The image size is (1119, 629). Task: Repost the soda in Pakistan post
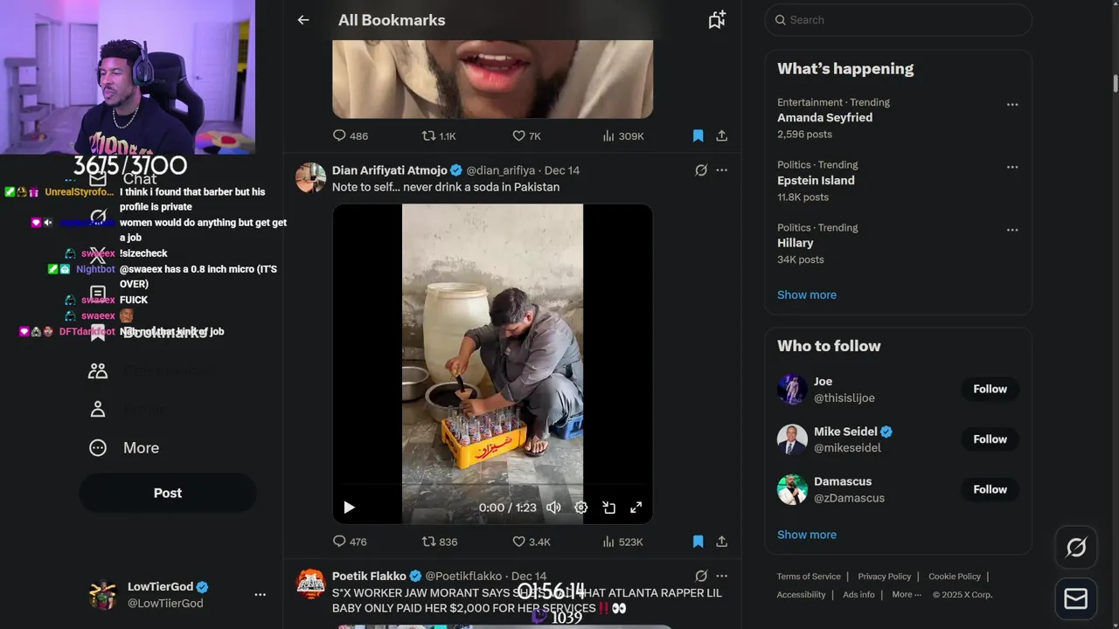(x=429, y=542)
